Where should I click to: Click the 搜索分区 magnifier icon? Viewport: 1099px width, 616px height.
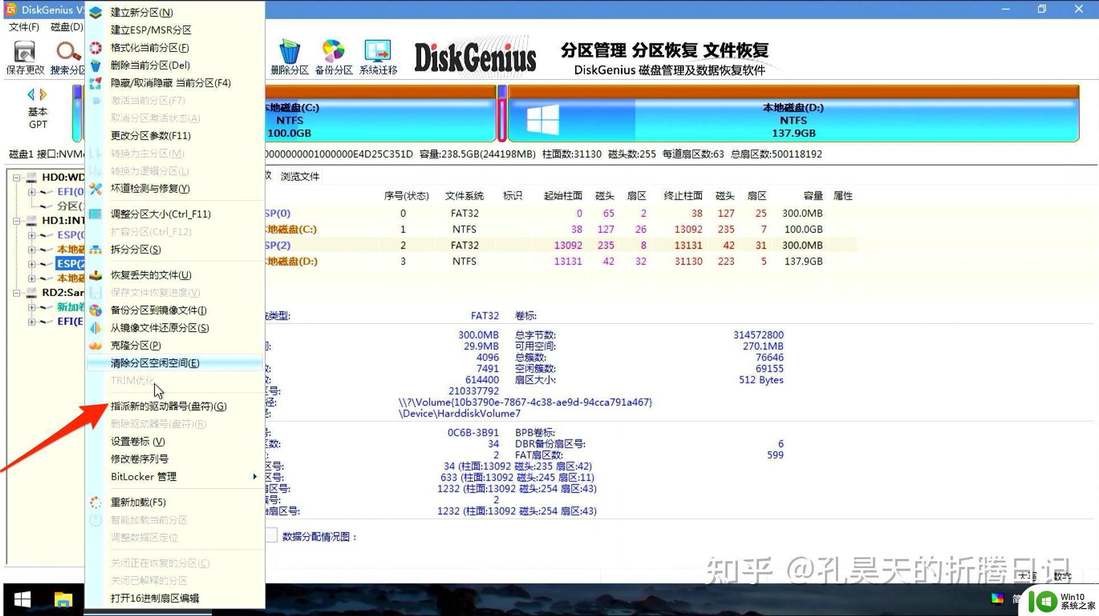click(x=67, y=51)
